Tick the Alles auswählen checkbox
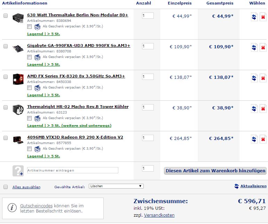 coord(6,187)
